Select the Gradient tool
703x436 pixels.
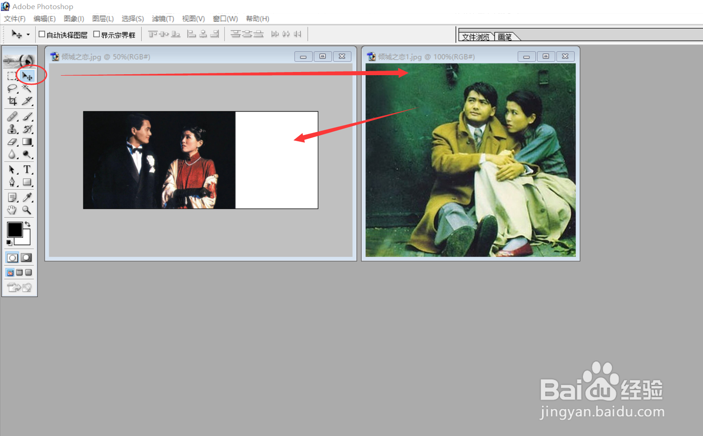pyautogui.click(x=27, y=142)
